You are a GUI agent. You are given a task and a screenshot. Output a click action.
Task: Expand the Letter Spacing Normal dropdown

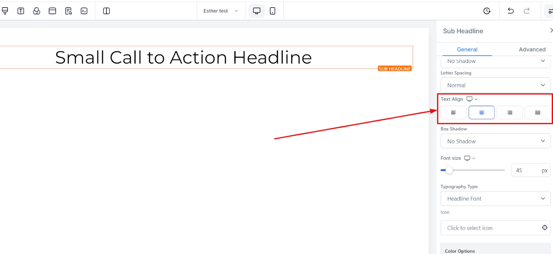coord(495,85)
